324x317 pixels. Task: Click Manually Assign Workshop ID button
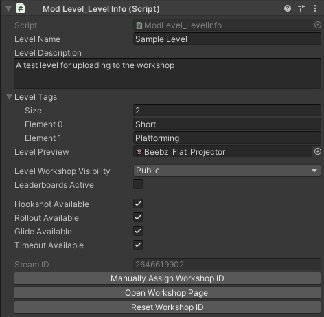pos(167,278)
